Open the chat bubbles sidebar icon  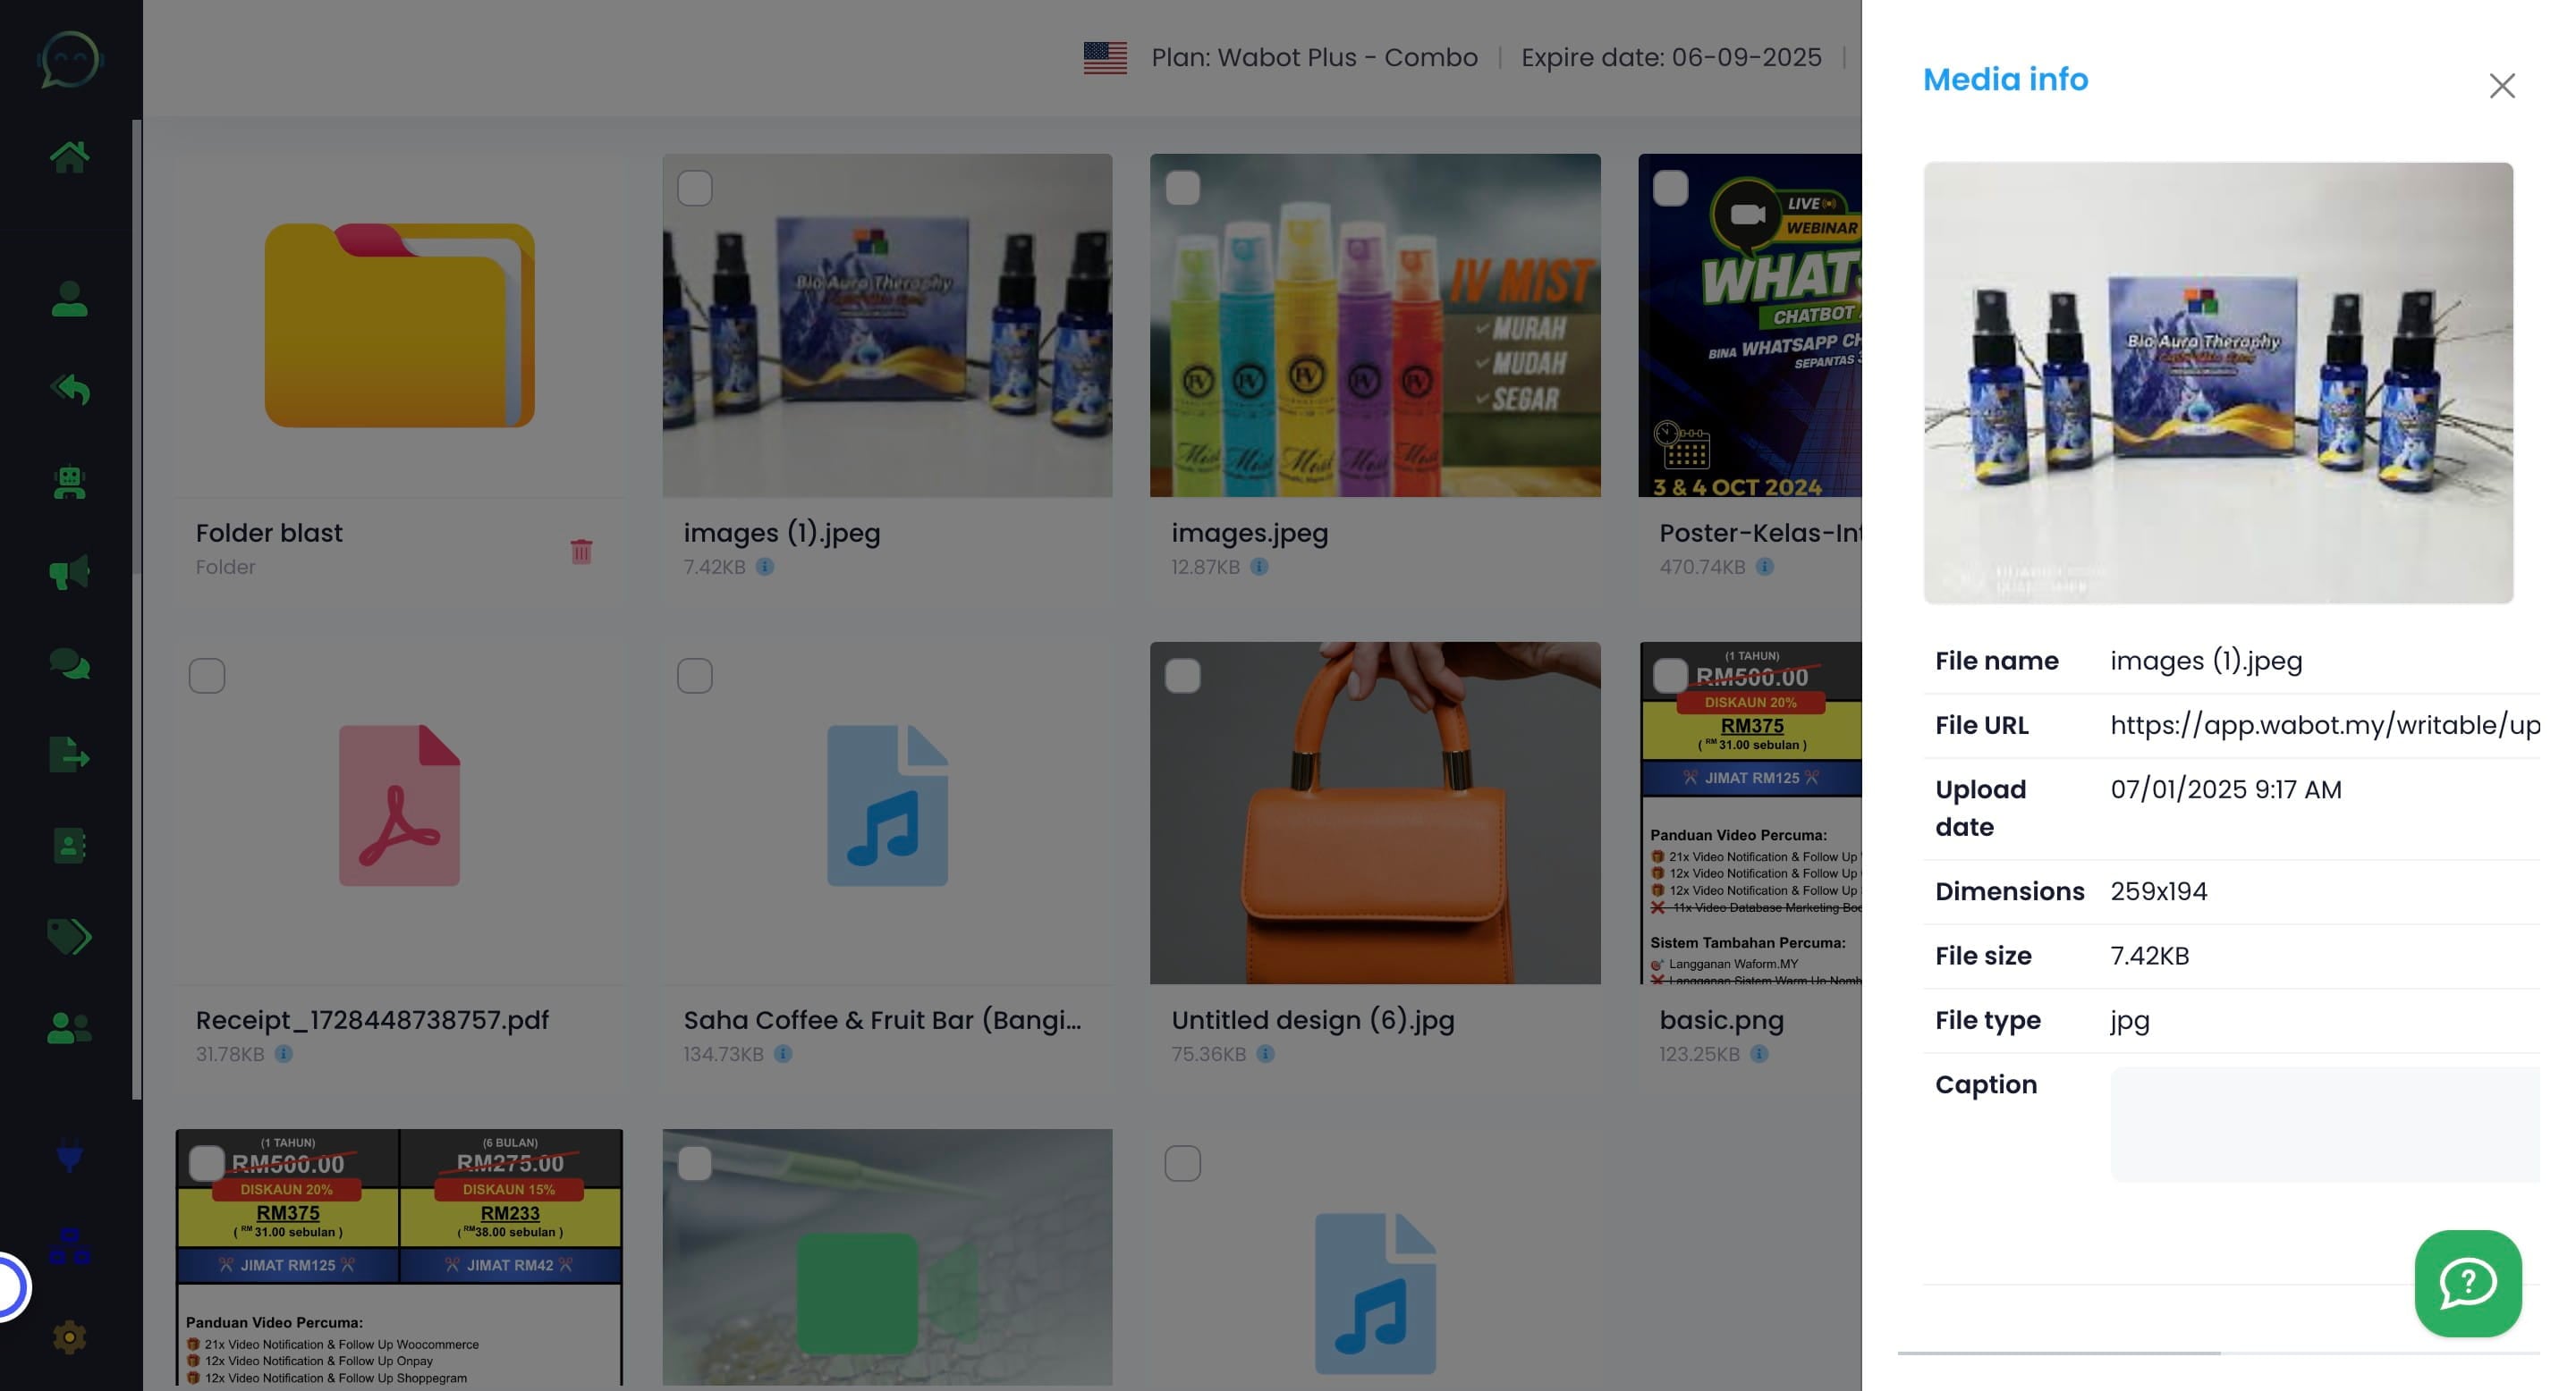pyautogui.click(x=69, y=663)
